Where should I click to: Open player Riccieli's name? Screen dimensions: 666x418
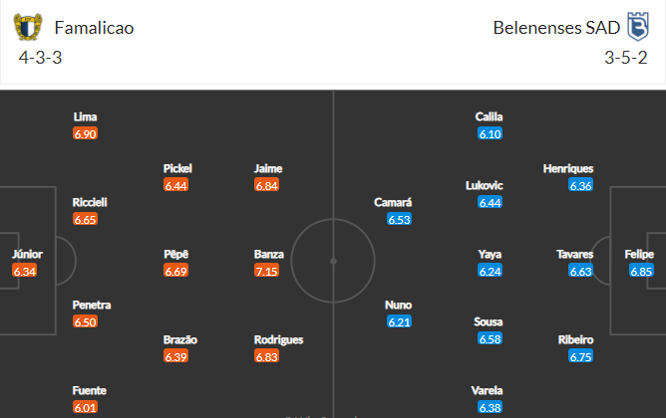point(90,202)
